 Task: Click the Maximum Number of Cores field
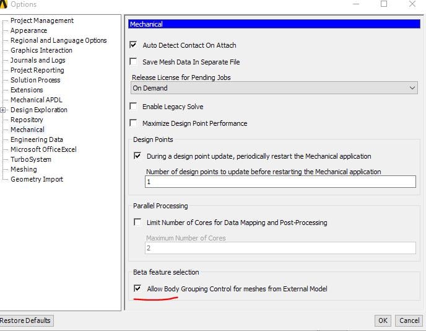coord(280,248)
